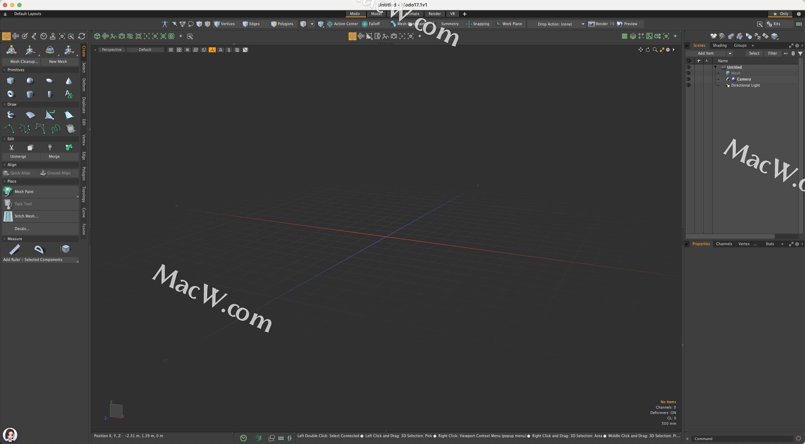This screenshot has height=444, width=805.
Task: Click the Decals button
Action: point(40,229)
